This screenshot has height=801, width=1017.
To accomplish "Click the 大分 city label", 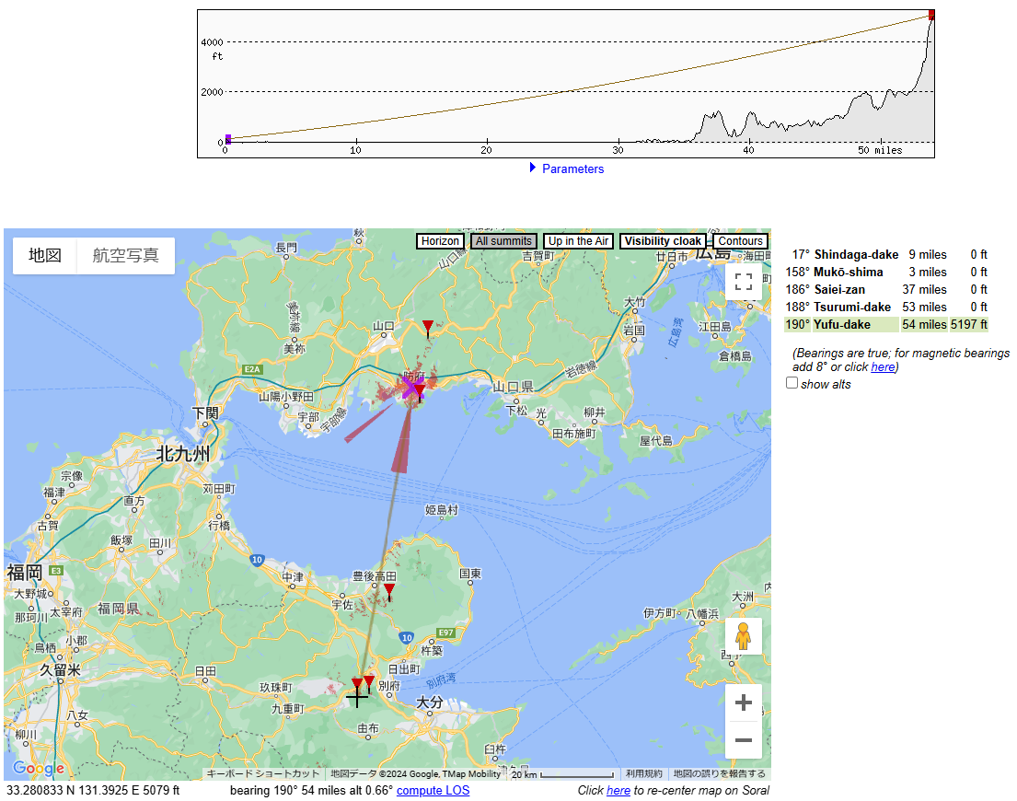I will coord(430,702).
